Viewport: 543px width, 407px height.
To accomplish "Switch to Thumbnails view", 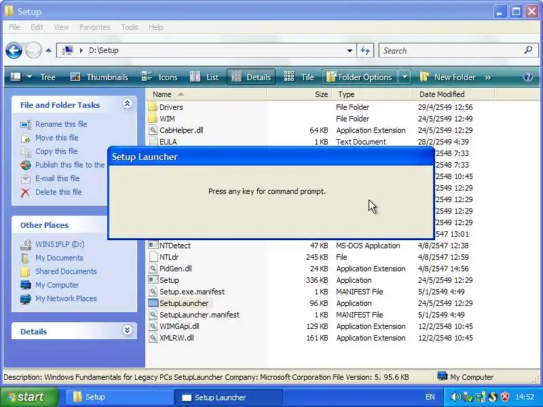I will click(99, 77).
